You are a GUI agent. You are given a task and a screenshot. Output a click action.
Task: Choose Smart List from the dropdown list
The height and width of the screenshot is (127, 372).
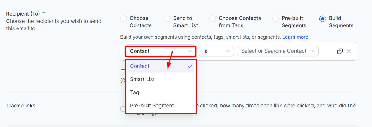[x=161, y=79]
